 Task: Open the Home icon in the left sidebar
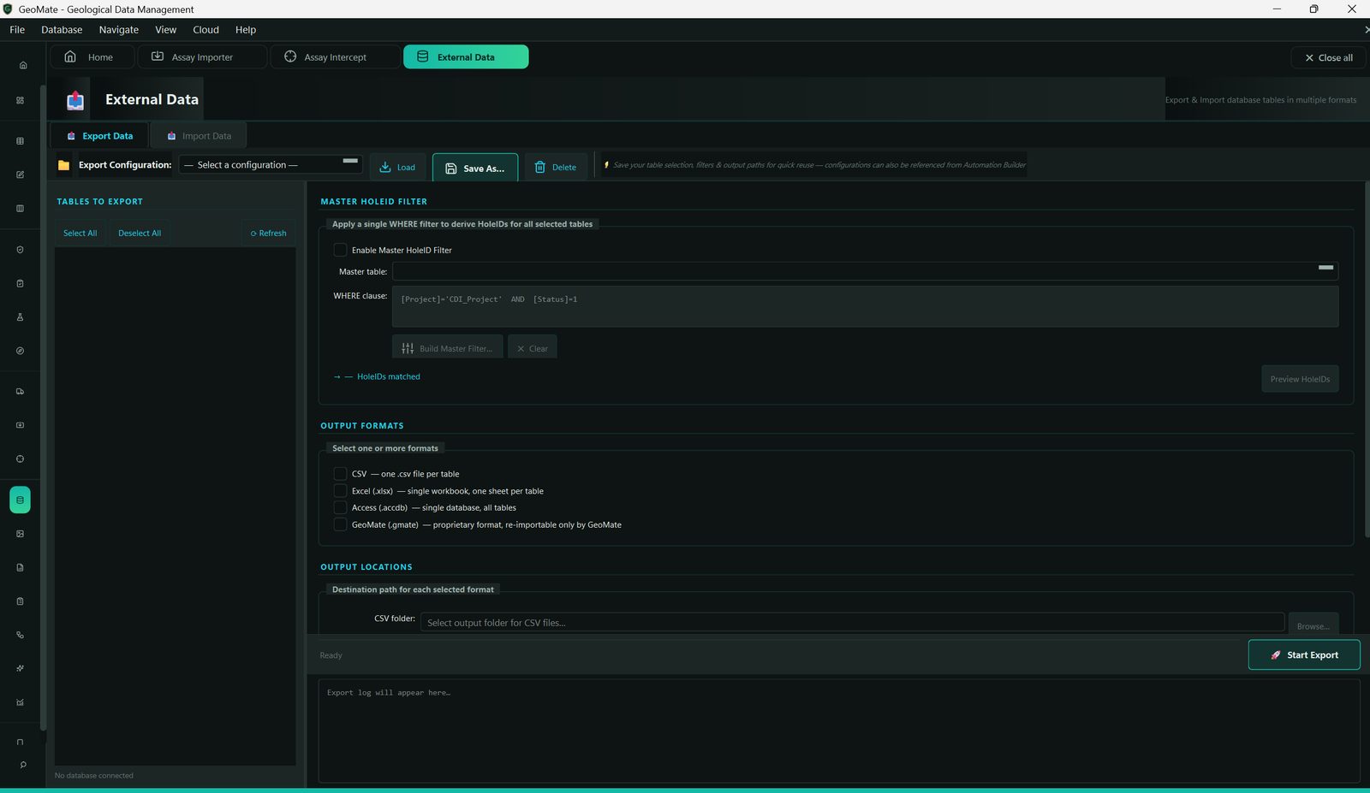[x=23, y=65]
